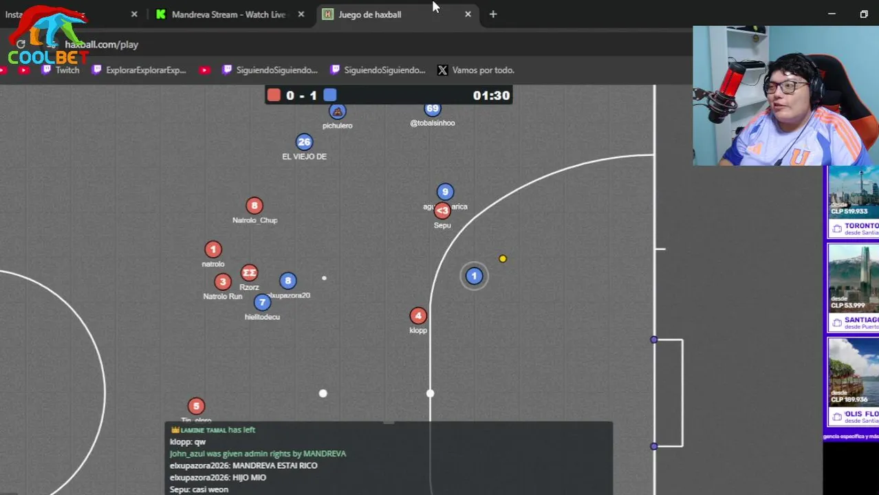Click blue player 26 EL VIEJO DE
Image resolution: width=879 pixels, height=495 pixels.
click(x=304, y=142)
